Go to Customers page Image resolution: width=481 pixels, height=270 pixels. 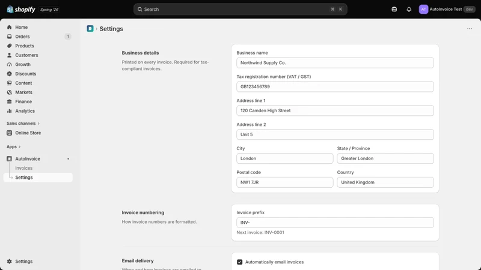(26, 55)
